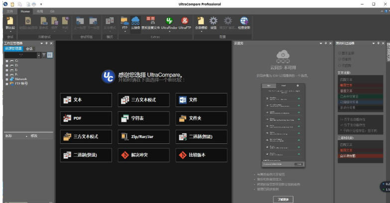Click the filter funnel icon in workspace manager
The image size is (390, 203).
44,55
